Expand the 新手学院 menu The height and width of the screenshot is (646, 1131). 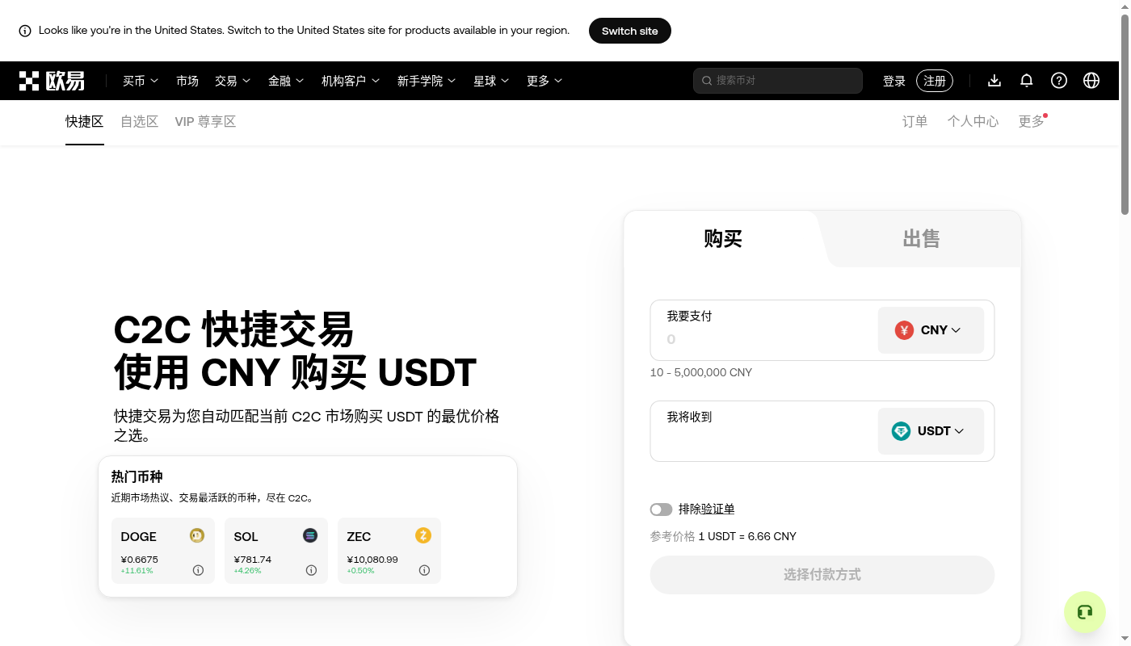coord(427,81)
